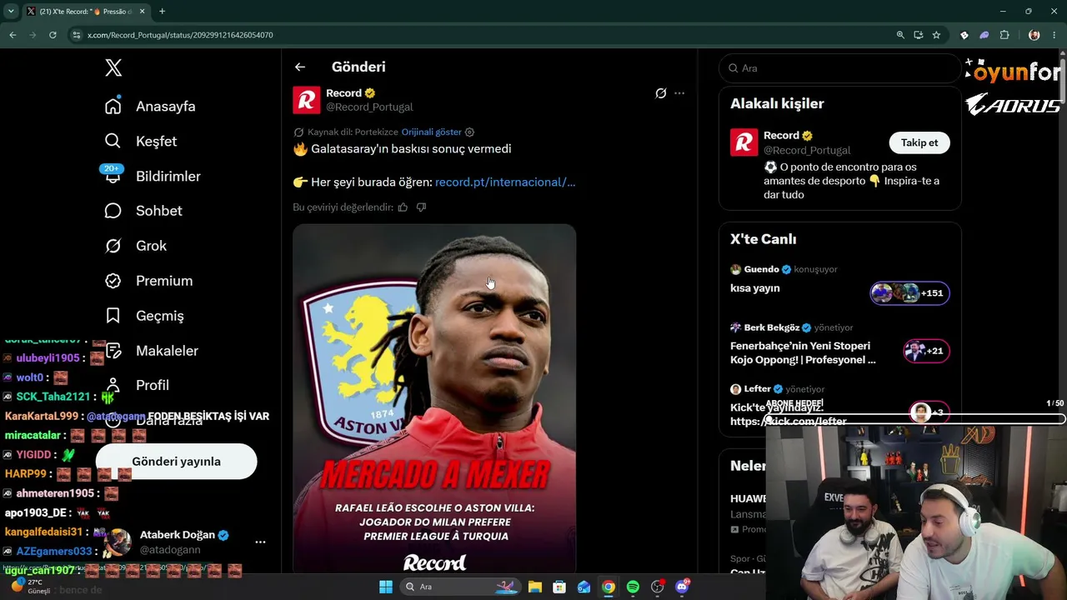The image size is (1067, 600).
Task: Open the Chrome profile avatar
Action: tap(1034, 35)
